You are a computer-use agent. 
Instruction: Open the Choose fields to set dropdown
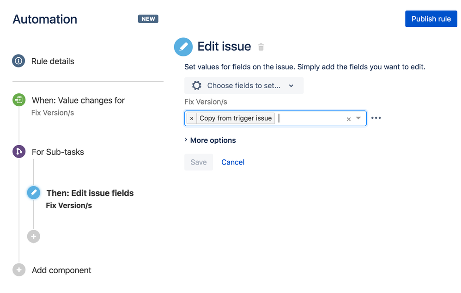tap(244, 85)
